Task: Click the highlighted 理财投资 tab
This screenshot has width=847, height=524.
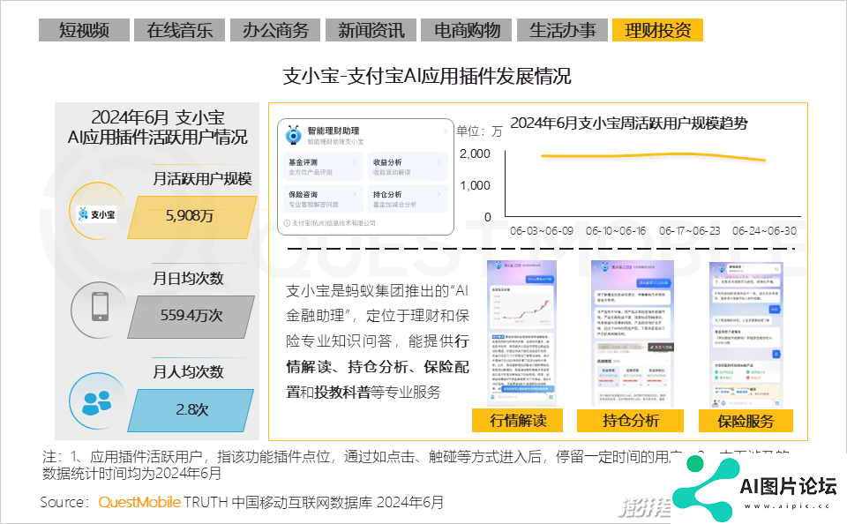Action: [657, 30]
